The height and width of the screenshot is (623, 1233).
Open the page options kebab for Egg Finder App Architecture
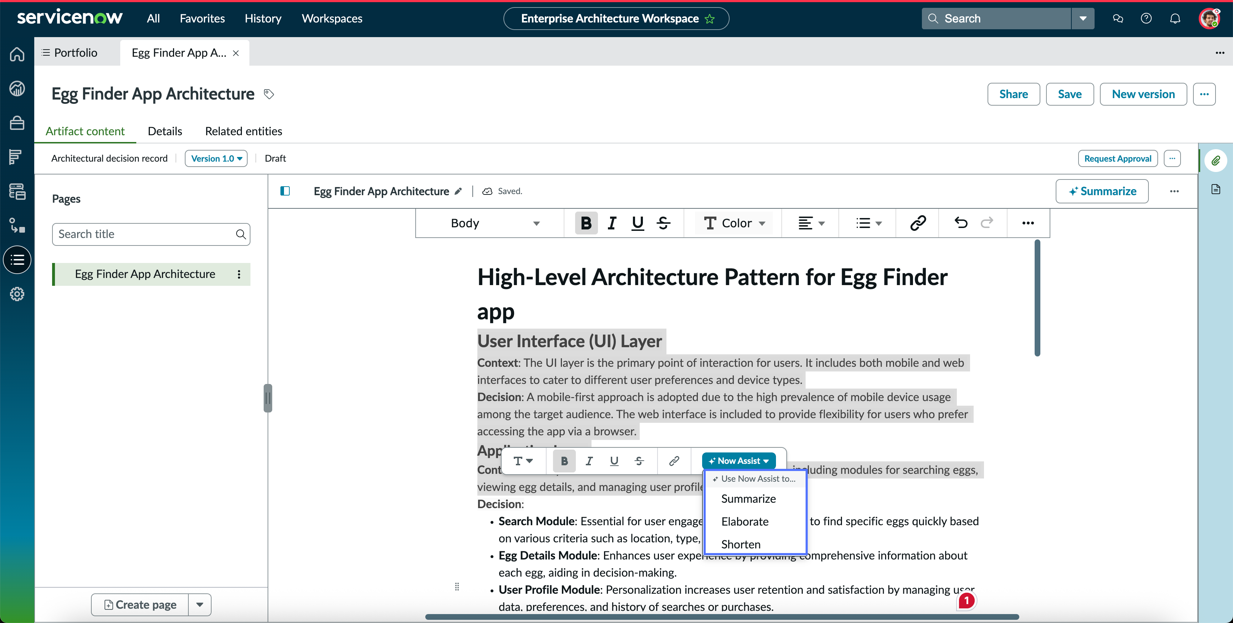pyautogui.click(x=239, y=274)
